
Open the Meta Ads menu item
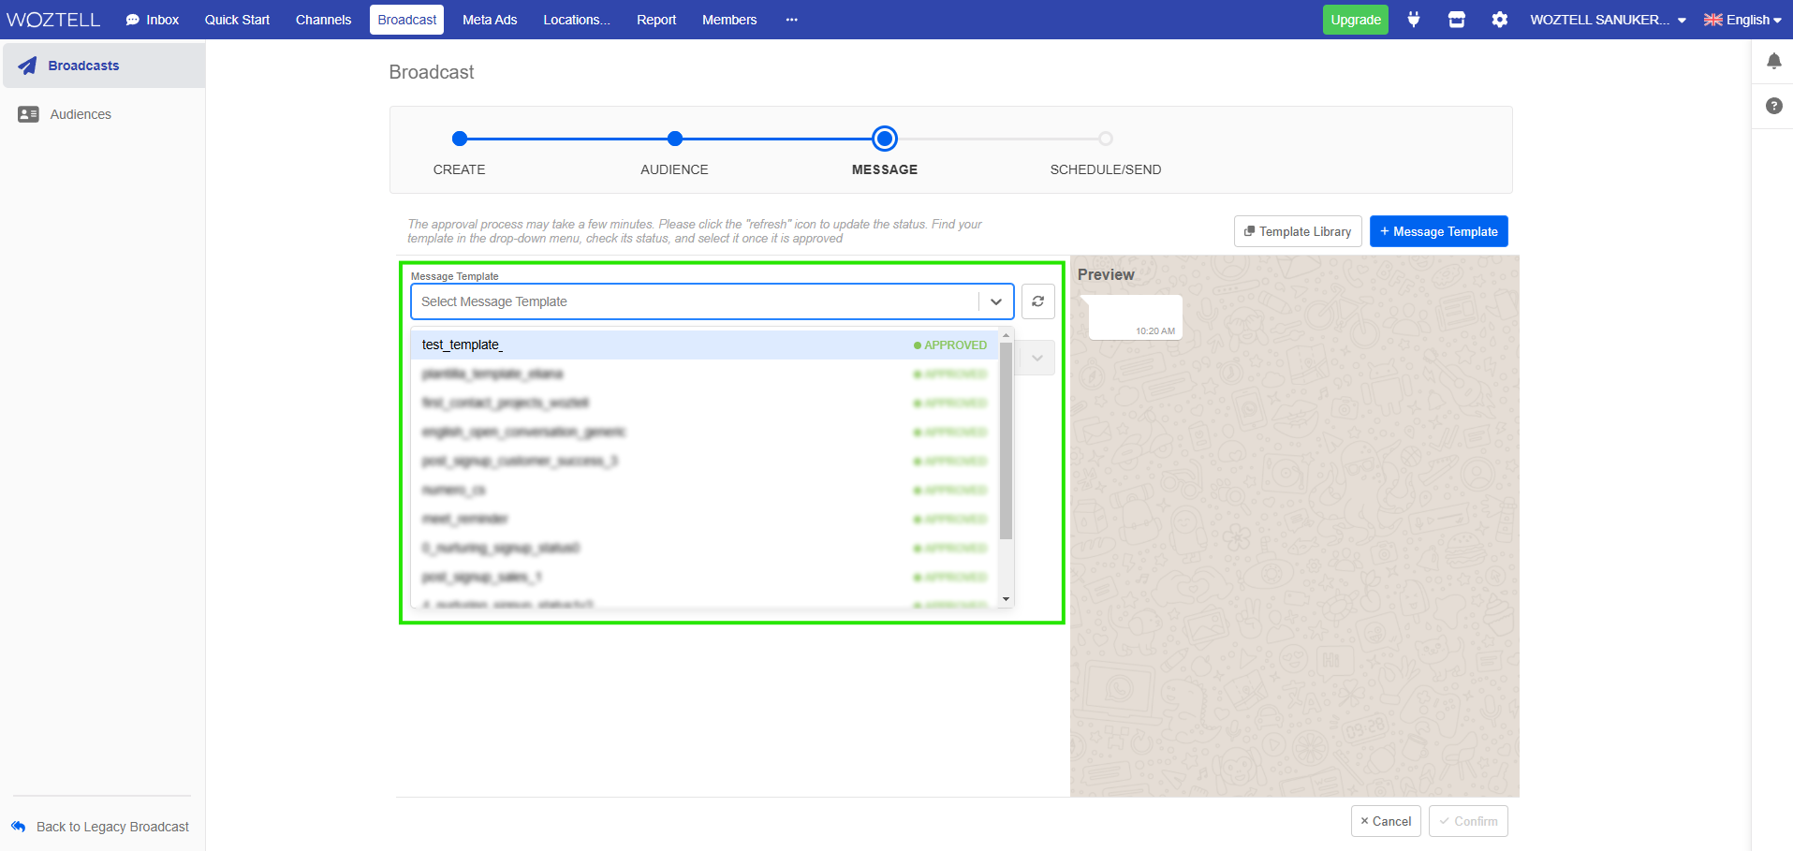[x=489, y=19]
